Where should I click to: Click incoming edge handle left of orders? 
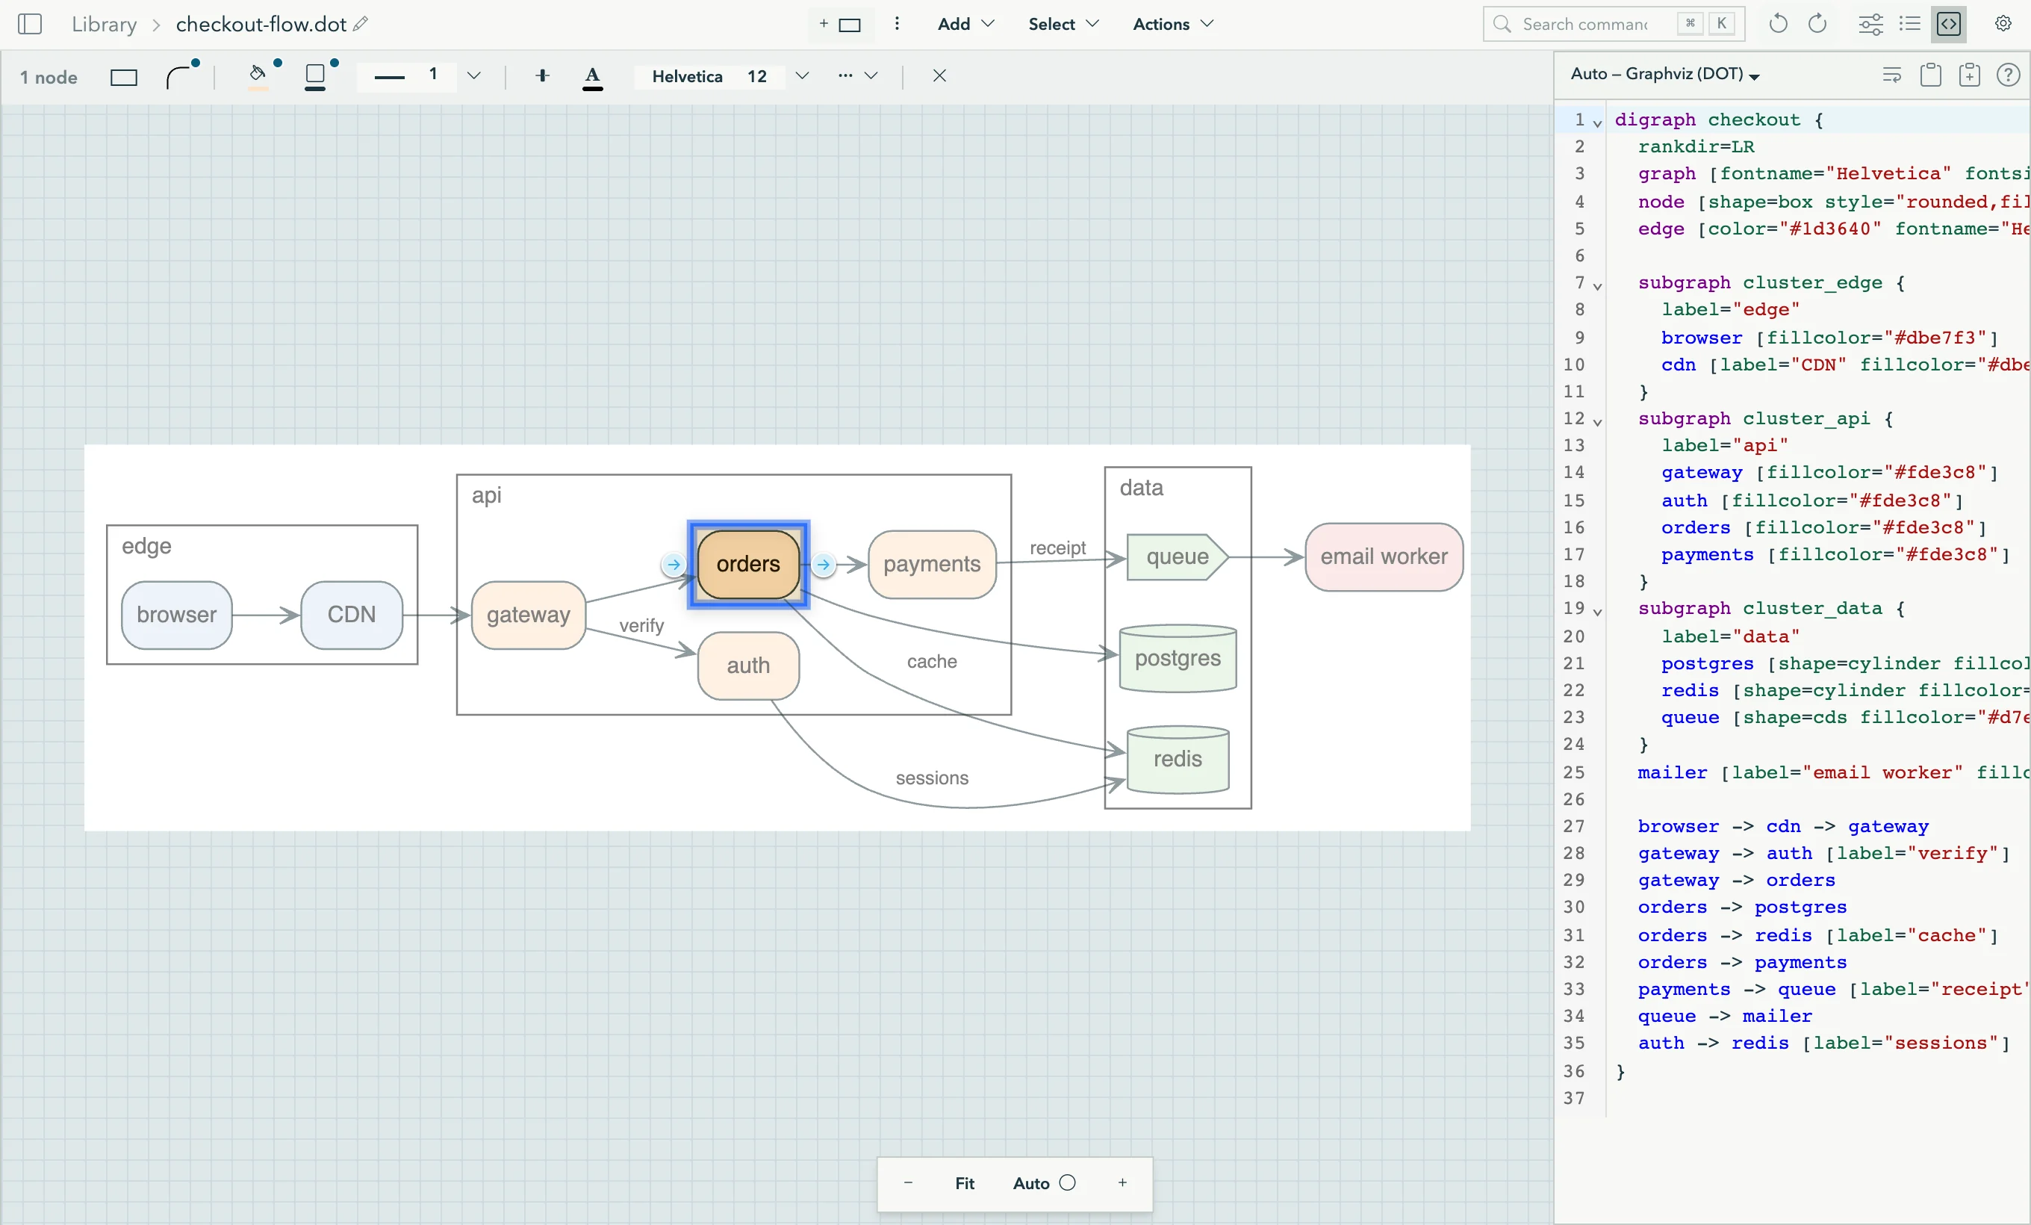coord(674,565)
